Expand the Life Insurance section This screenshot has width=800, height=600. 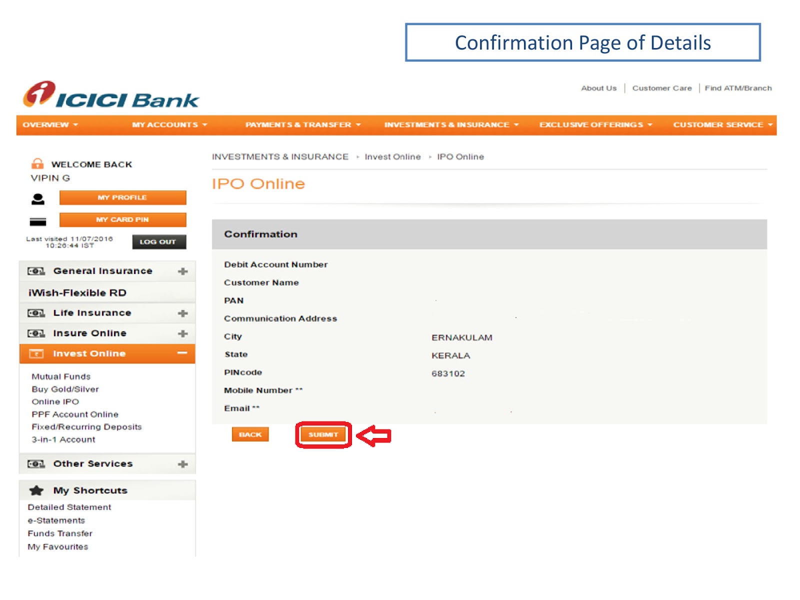(x=183, y=313)
